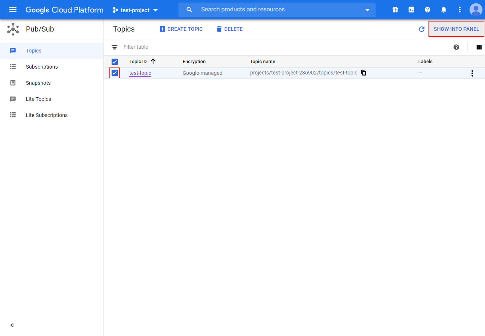
Task: Click the project selector dots icon
Action: tap(115, 10)
